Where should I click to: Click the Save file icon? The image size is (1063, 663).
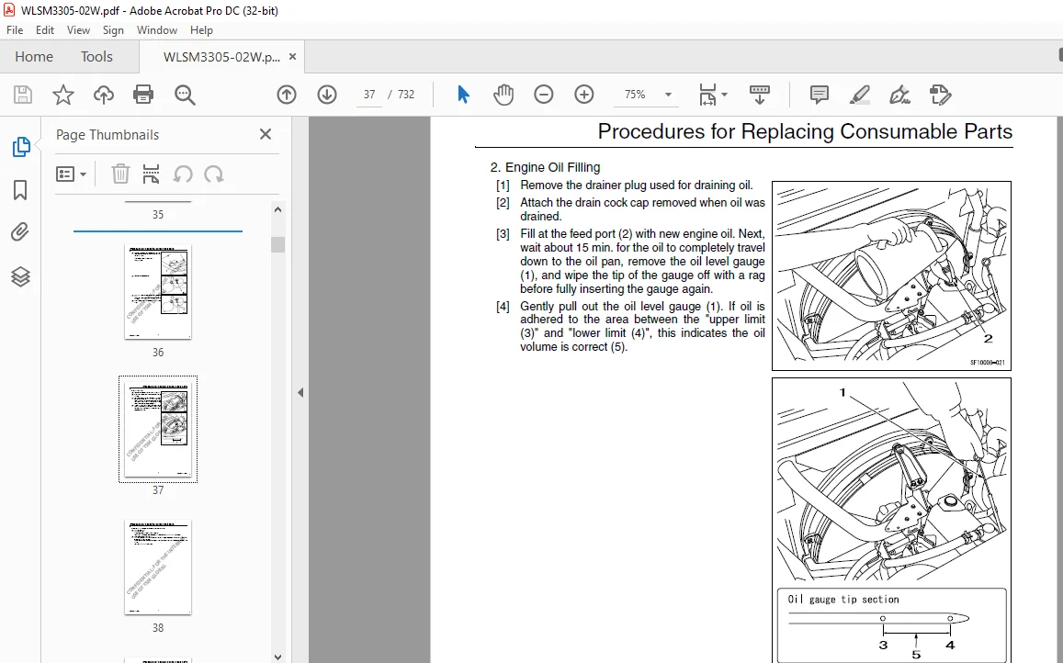(x=23, y=95)
